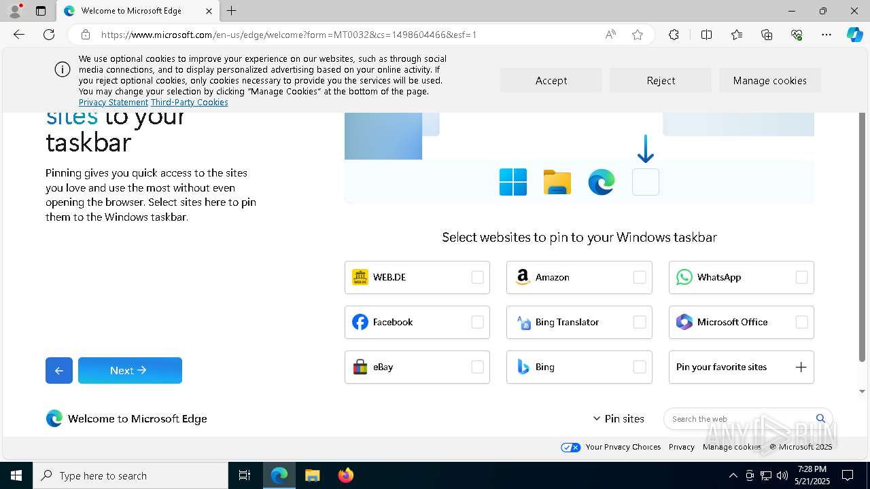Open a new tab with plus button
The width and height of the screenshot is (870, 489).
232,11
